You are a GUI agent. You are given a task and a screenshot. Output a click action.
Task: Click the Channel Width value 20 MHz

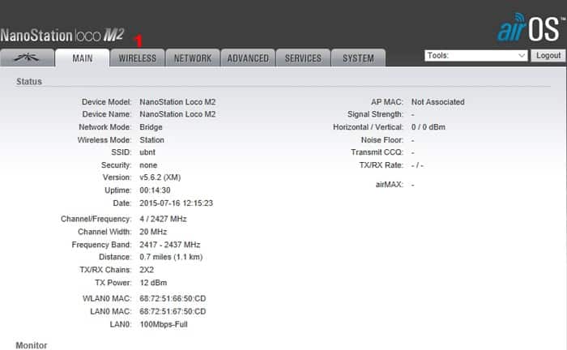pyautogui.click(x=153, y=232)
